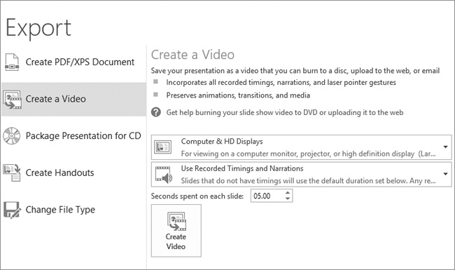This screenshot has height=270, width=455.
Task: Open the help link about burning video to DVD
Action: coord(285,112)
